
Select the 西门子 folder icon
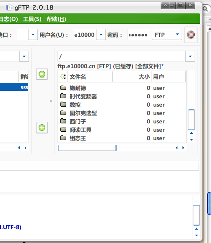click(63, 121)
